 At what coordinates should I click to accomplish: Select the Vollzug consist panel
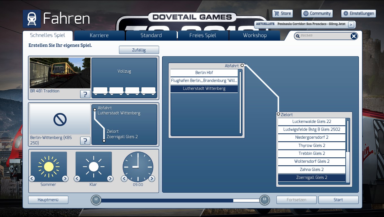[x=124, y=78]
